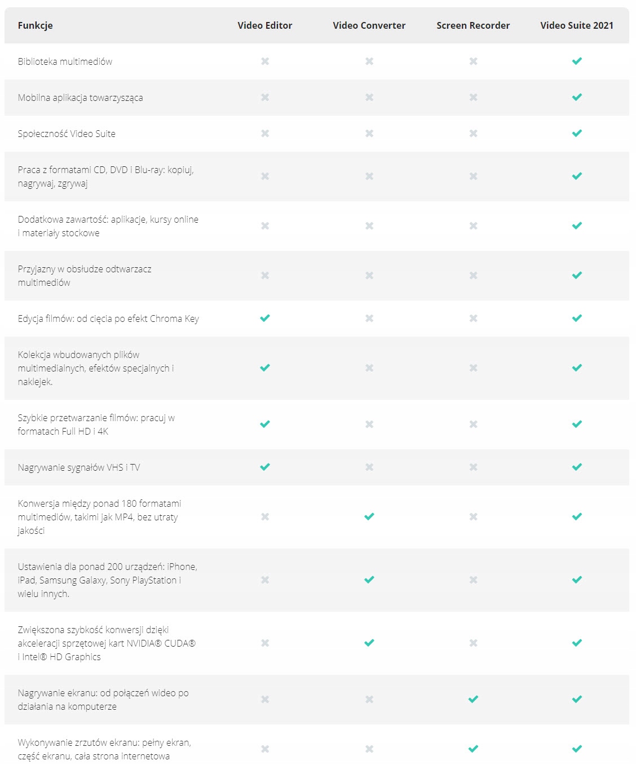Image resolution: width=636 pixels, height=765 pixels.
Task: Select the Video Suite 2021 column header
Action: click(x=577, y=25)
